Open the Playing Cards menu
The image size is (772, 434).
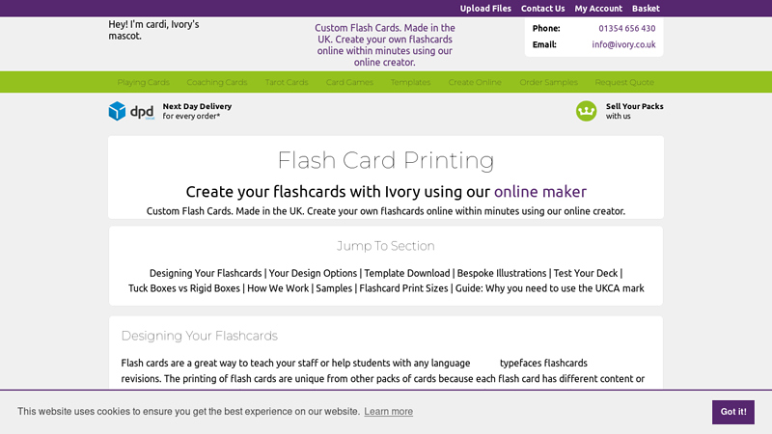pyautogui.click(x=143, y=82)
